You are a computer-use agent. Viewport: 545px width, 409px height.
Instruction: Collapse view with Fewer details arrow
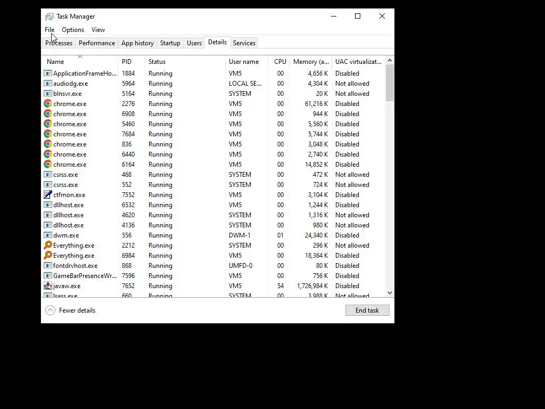click(x=51, y=310)
